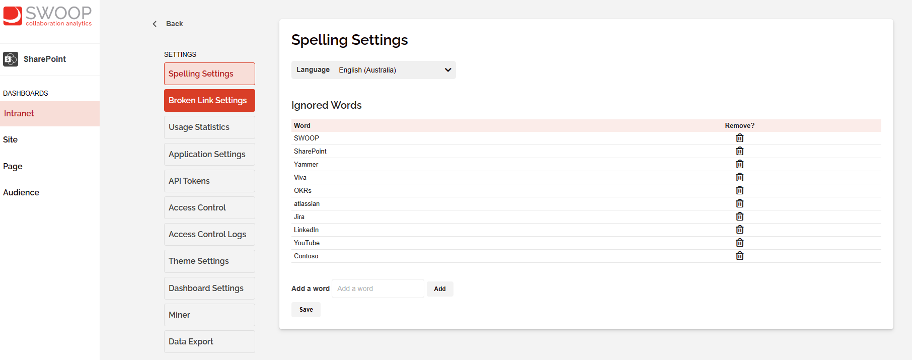
Task: Open the Intranet dashboard
Action: 50,114
